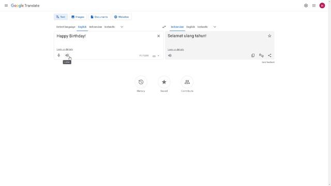
Task: Switch to the Text tab
Action: point(61,17)
